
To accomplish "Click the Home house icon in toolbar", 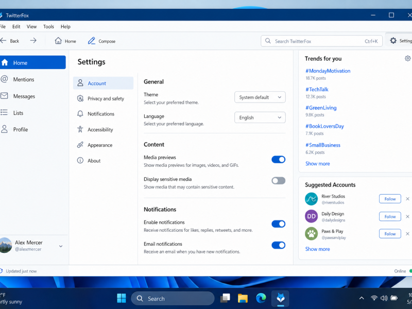I will 58,41.
